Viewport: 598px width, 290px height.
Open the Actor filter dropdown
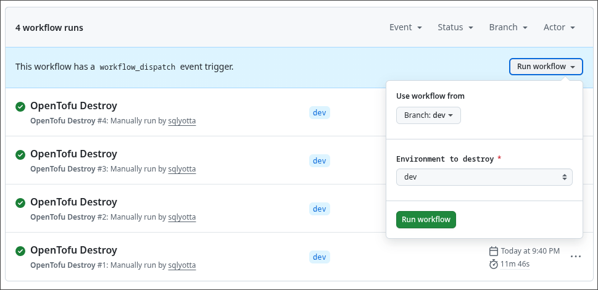click(x=559, y=27)
